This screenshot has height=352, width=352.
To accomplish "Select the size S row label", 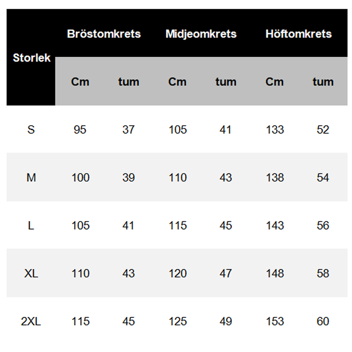I will tap(31, 130).
